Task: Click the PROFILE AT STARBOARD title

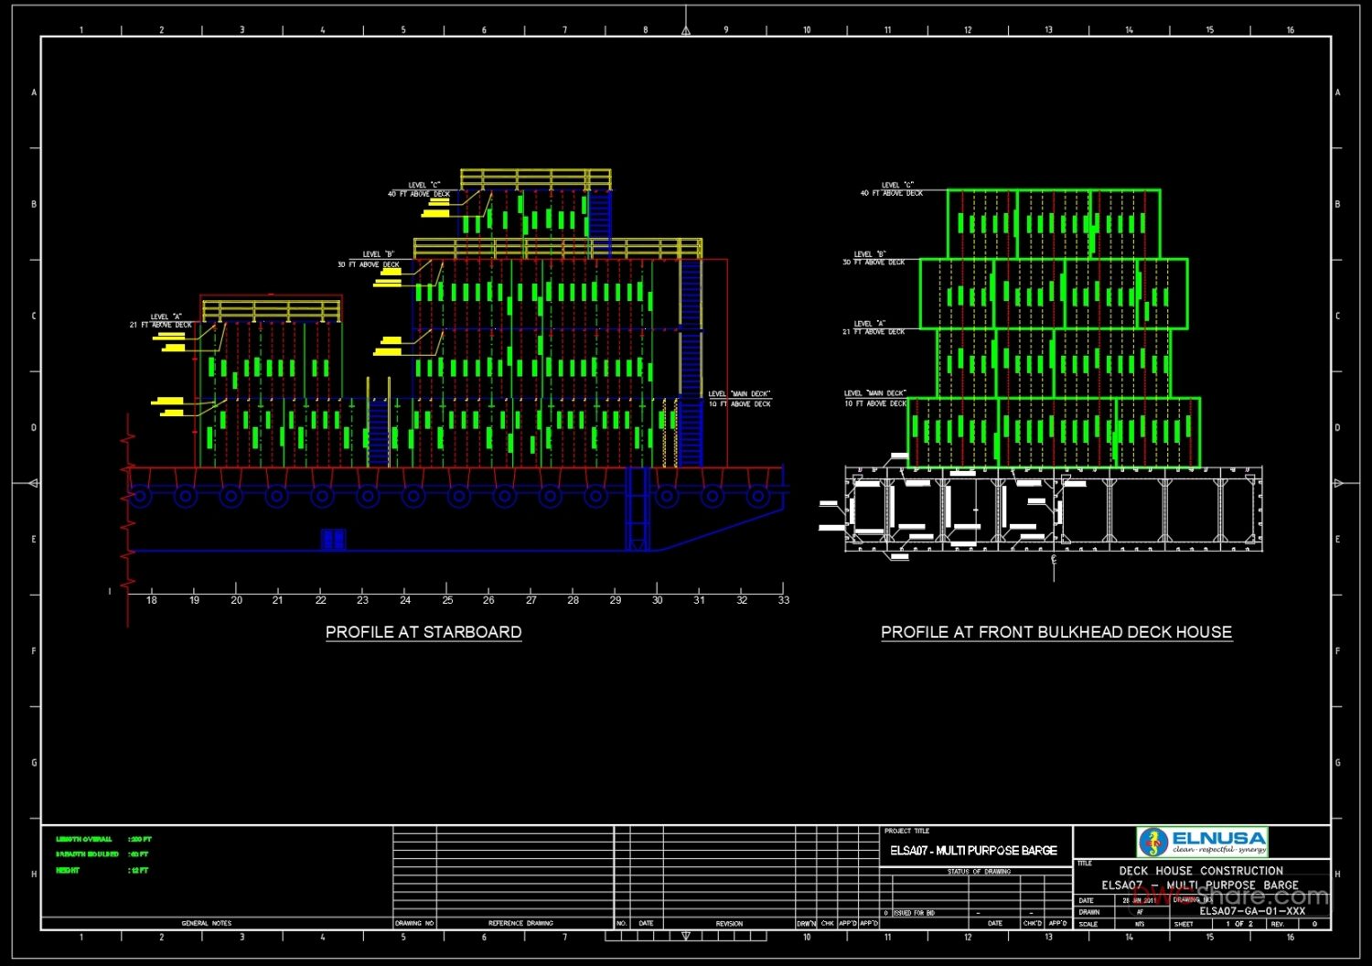Action: (423, 632)
